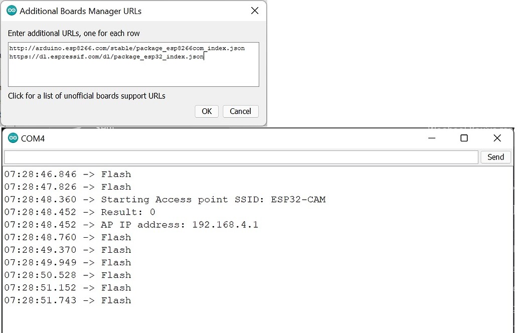Select the esp8266 package URL line
This screenshot has width=519, height=333.
(x=126, y=48)
